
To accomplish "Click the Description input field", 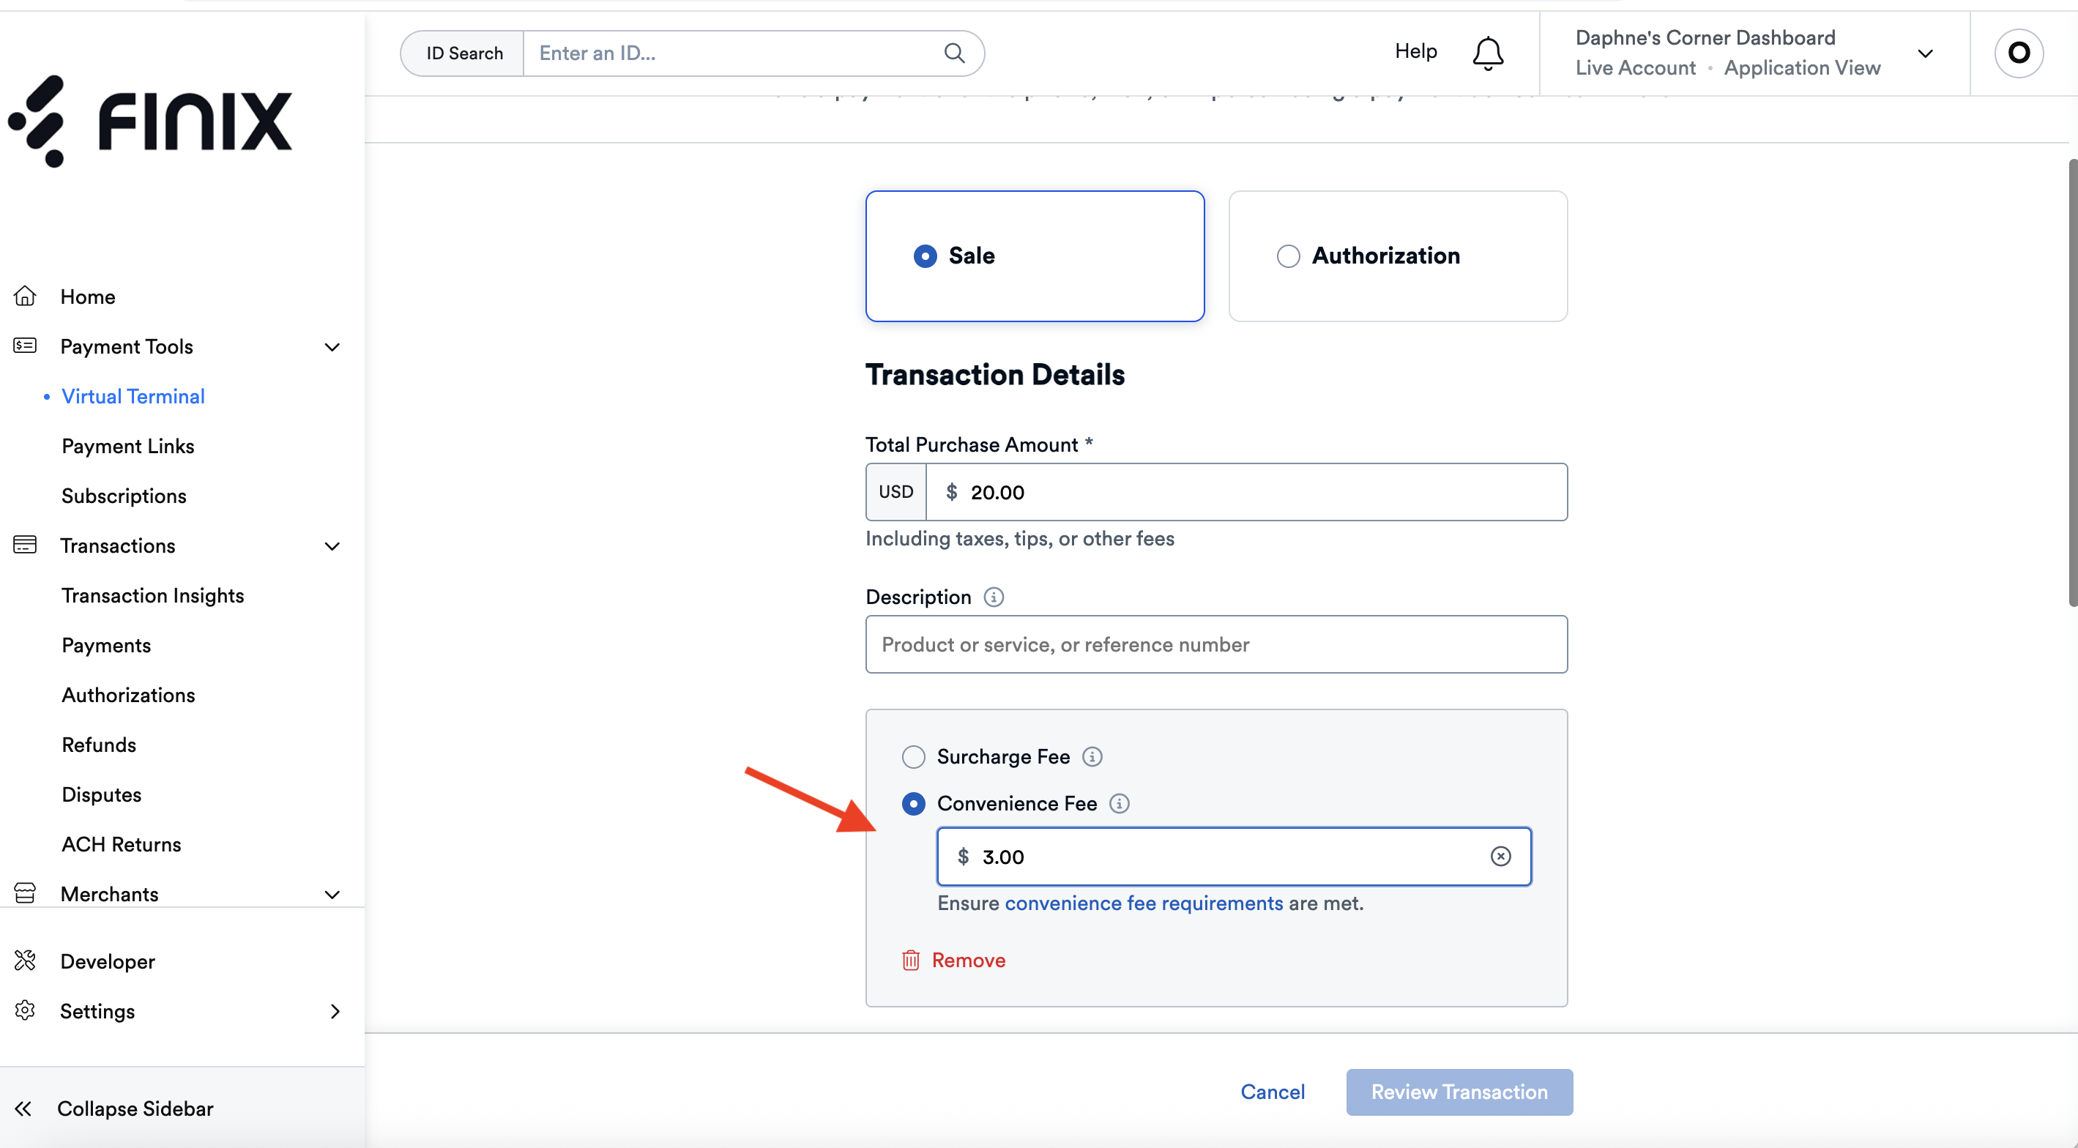I will point(1215,644).
